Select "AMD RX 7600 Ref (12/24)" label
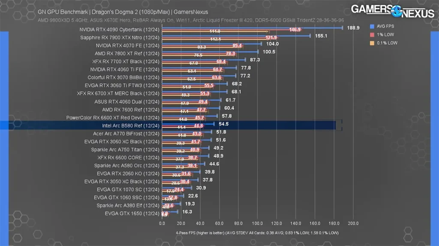 click(x=131, y=110)
